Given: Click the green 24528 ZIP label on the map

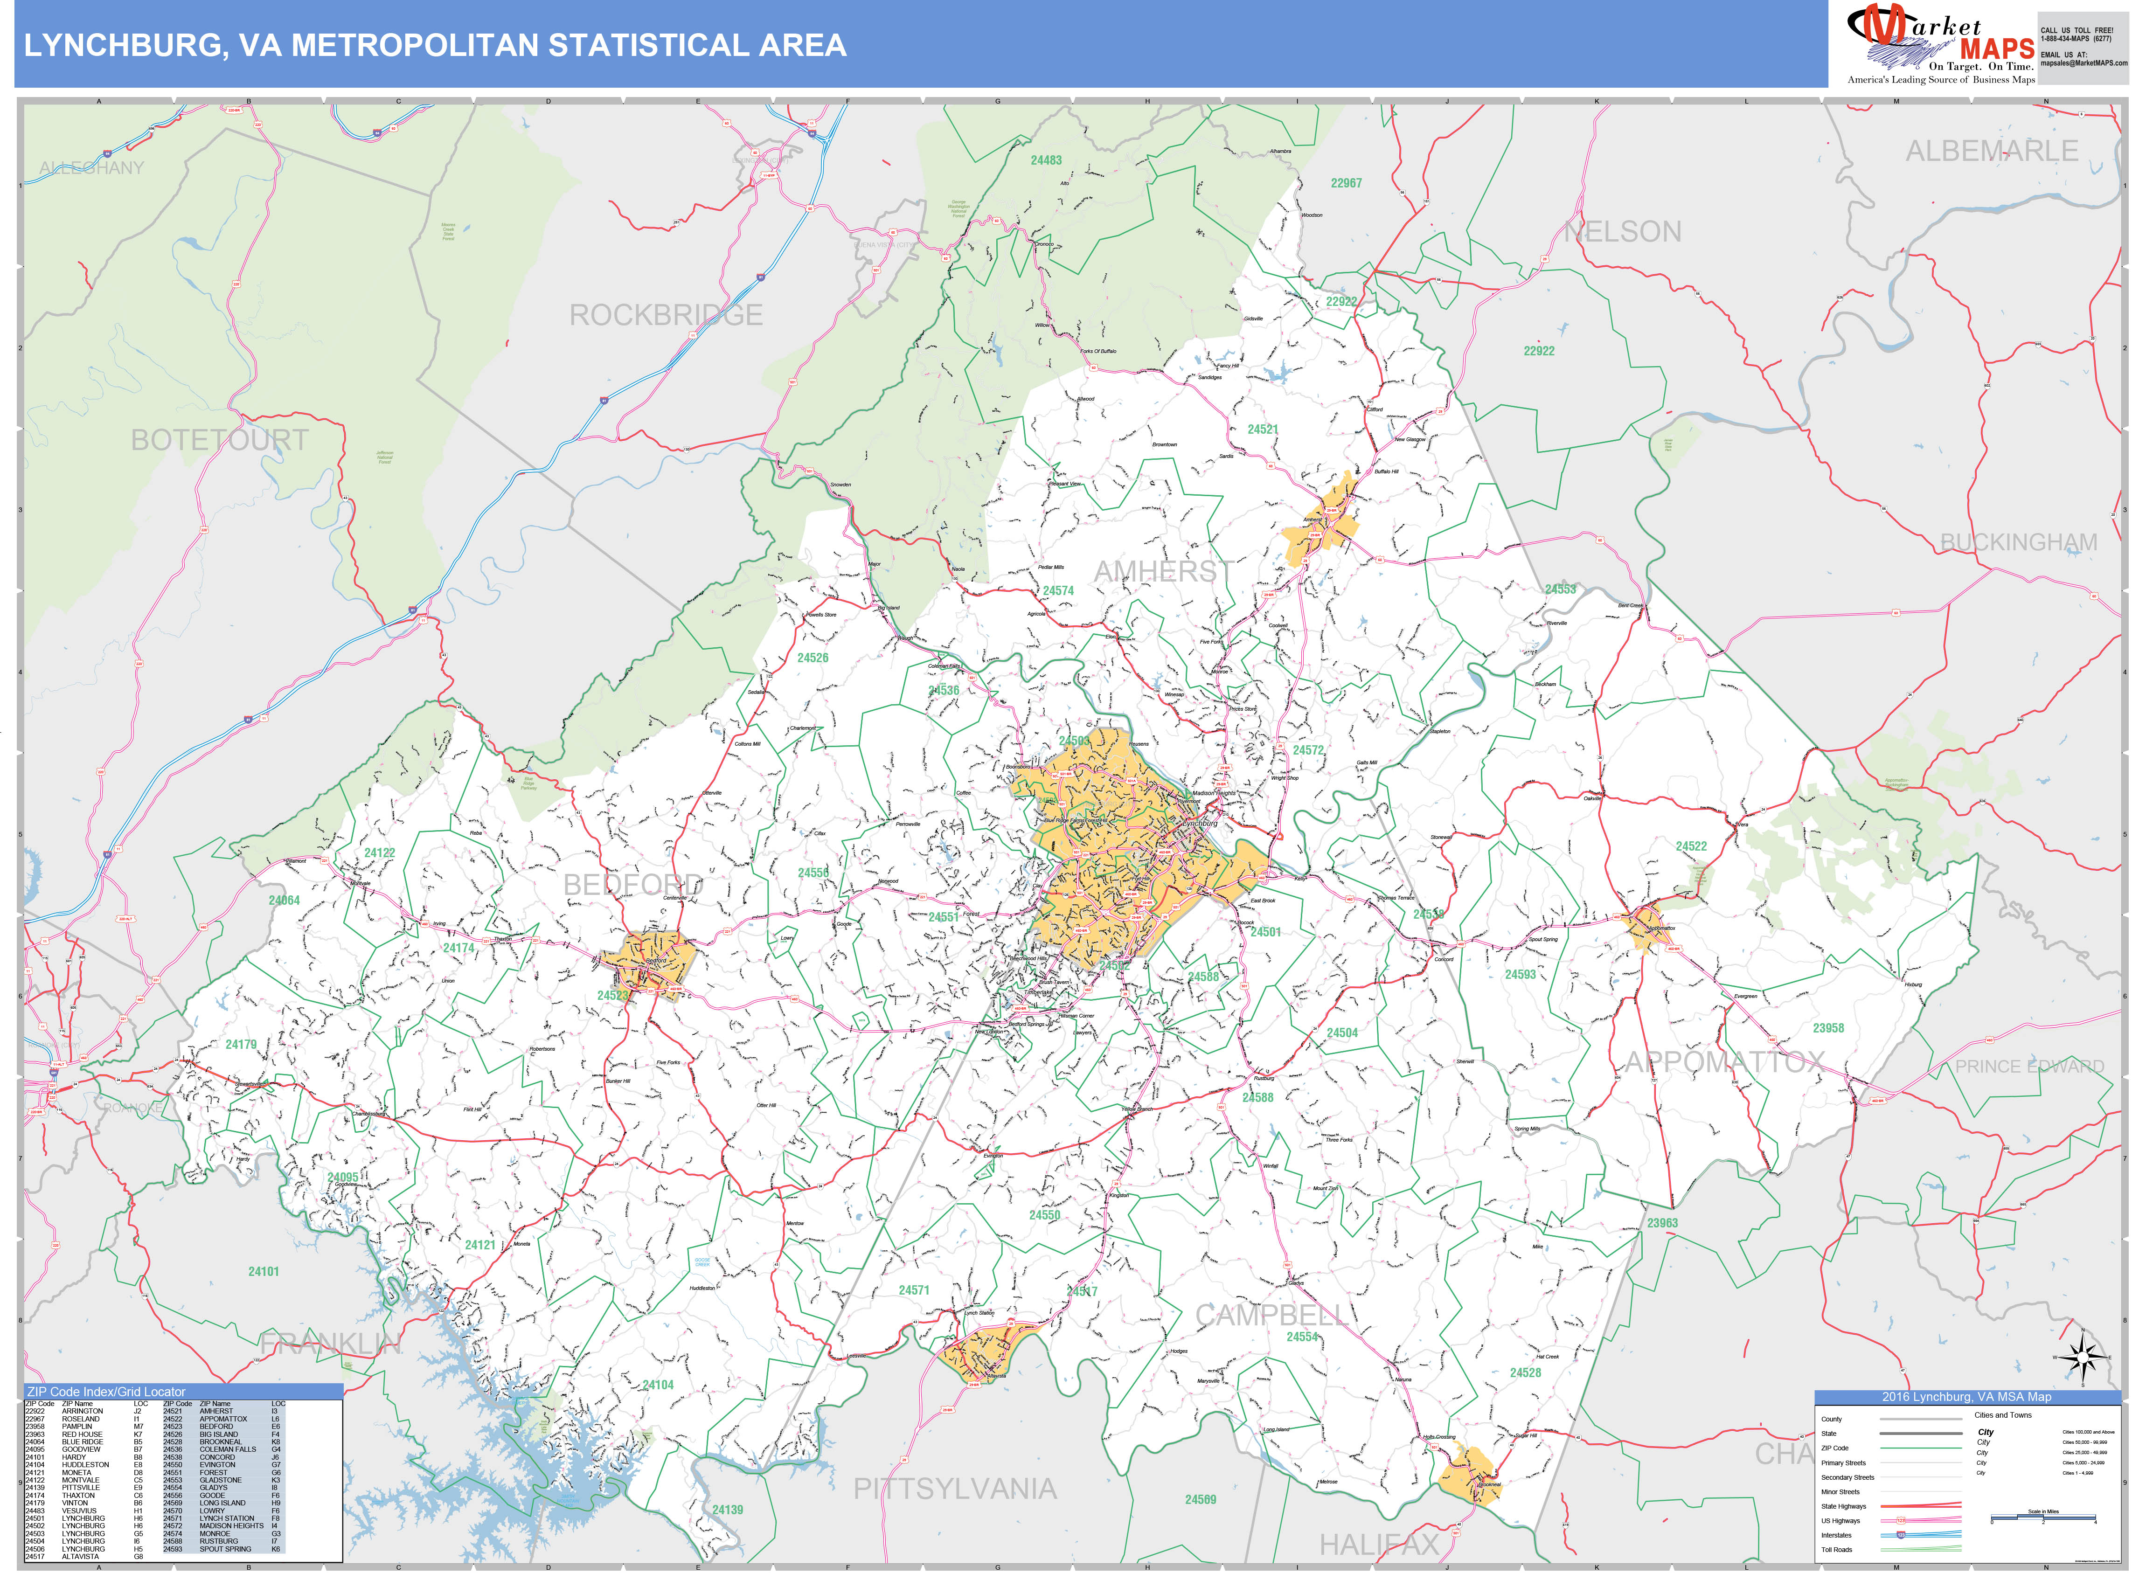Looking at the screenshot, I should [x=1525, y=1373].
